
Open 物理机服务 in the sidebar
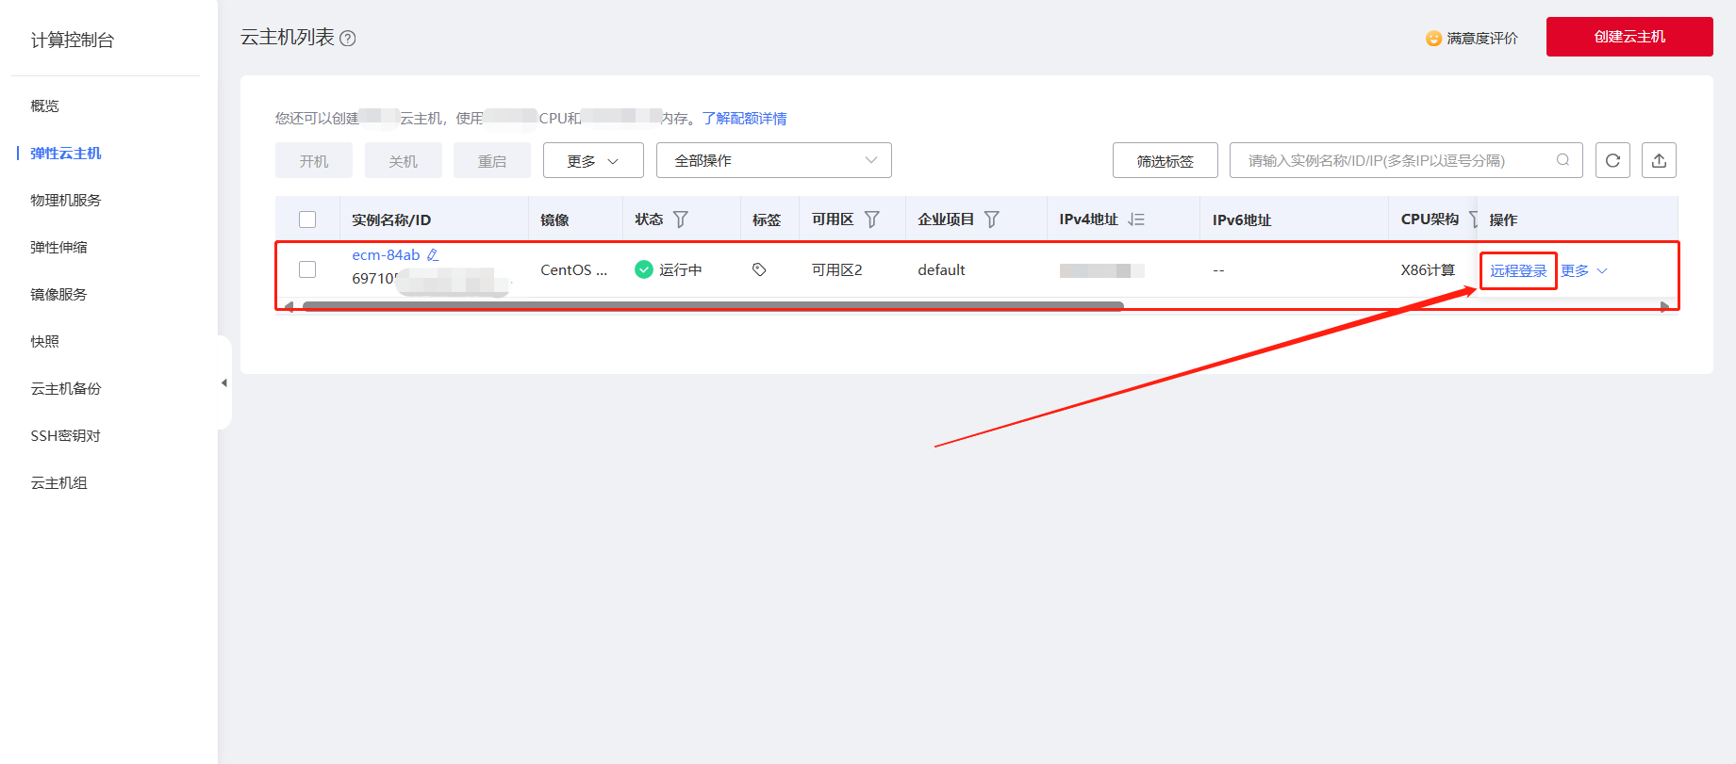click(x=66, y=200)
